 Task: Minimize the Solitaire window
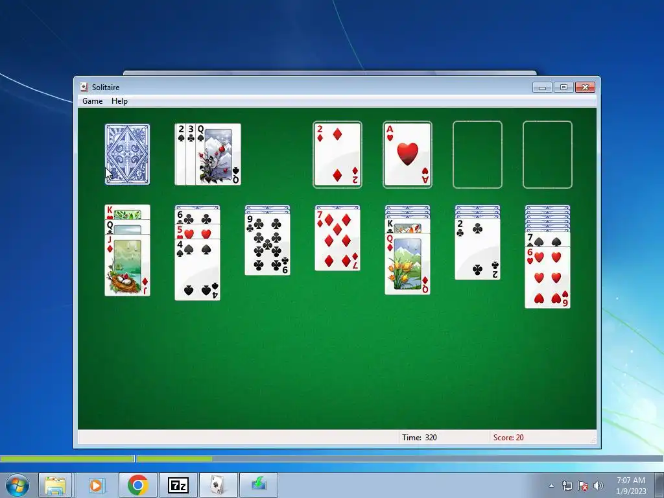(543, 88)
